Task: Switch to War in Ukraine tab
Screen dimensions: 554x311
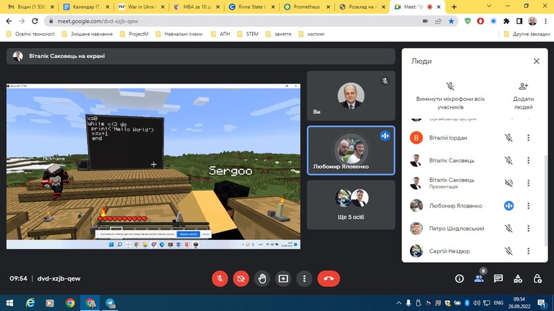Action: [x=141, y=7]
